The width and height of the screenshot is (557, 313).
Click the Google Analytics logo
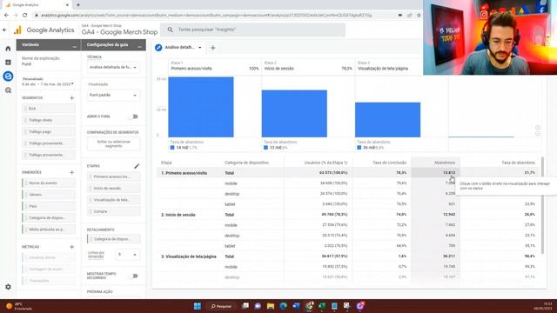17,30
